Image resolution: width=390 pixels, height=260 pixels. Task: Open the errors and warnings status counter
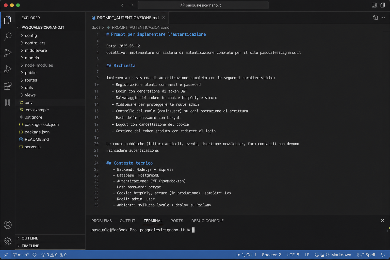coord(54,255)
